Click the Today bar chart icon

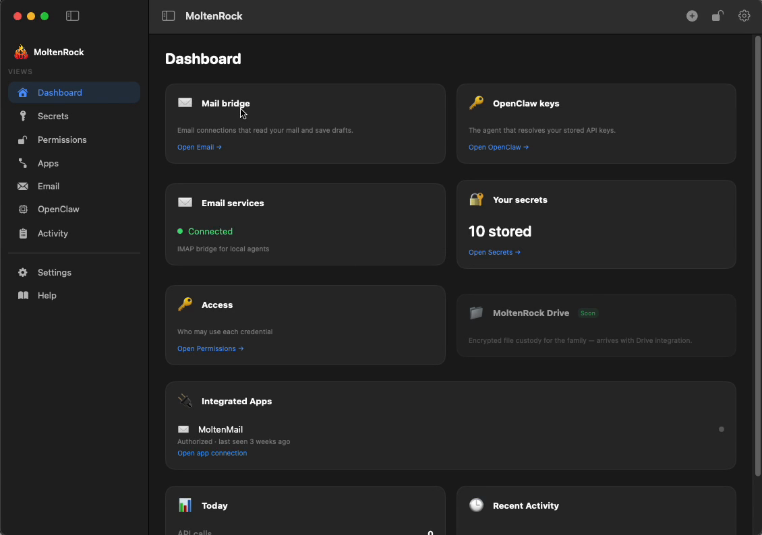[185, 505]
